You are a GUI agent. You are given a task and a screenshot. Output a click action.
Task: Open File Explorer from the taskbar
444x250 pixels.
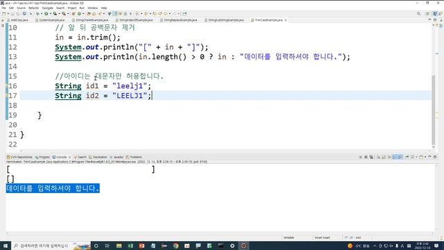click(119, 246)
